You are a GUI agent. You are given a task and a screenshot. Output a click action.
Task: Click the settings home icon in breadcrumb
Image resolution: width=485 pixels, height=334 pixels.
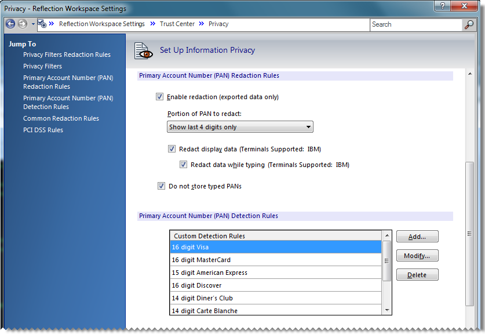point(42,24)
